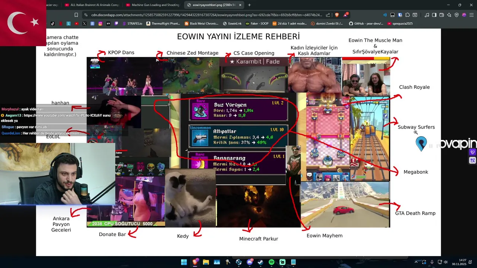
Task: Open Discord from the taskbar
Action: click(x=250, y=262)
